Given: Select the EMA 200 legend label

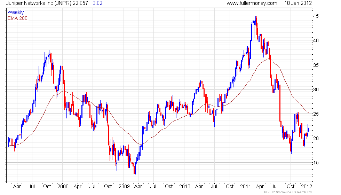Looking at the screenshot, I should point(18,18).
